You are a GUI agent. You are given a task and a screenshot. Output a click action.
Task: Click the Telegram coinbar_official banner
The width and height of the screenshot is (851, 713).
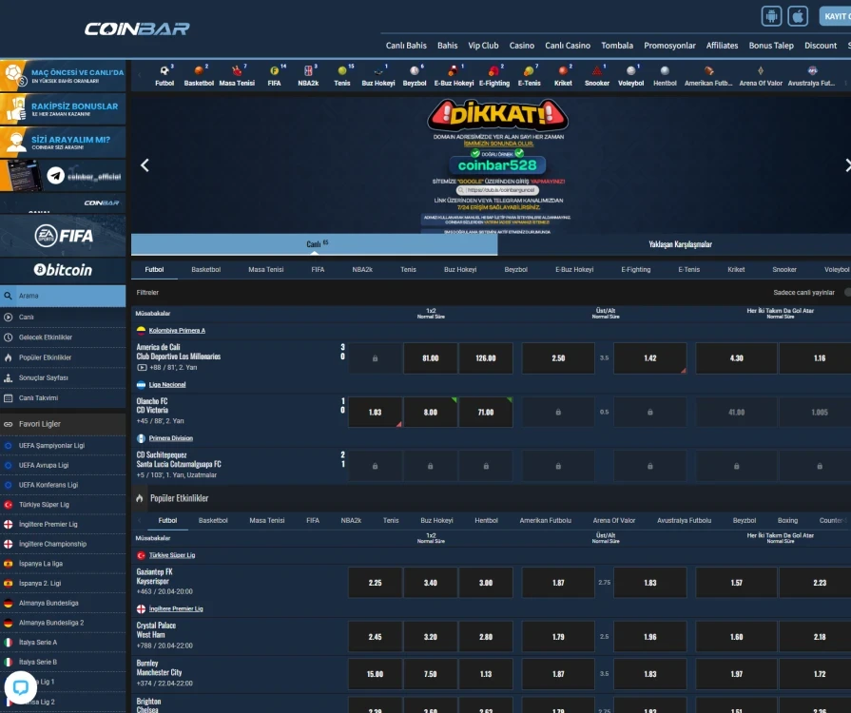click(63, 175)
